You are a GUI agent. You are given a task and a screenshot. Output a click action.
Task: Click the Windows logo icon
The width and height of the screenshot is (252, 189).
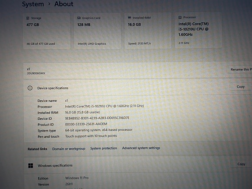(x=31, y=165)
